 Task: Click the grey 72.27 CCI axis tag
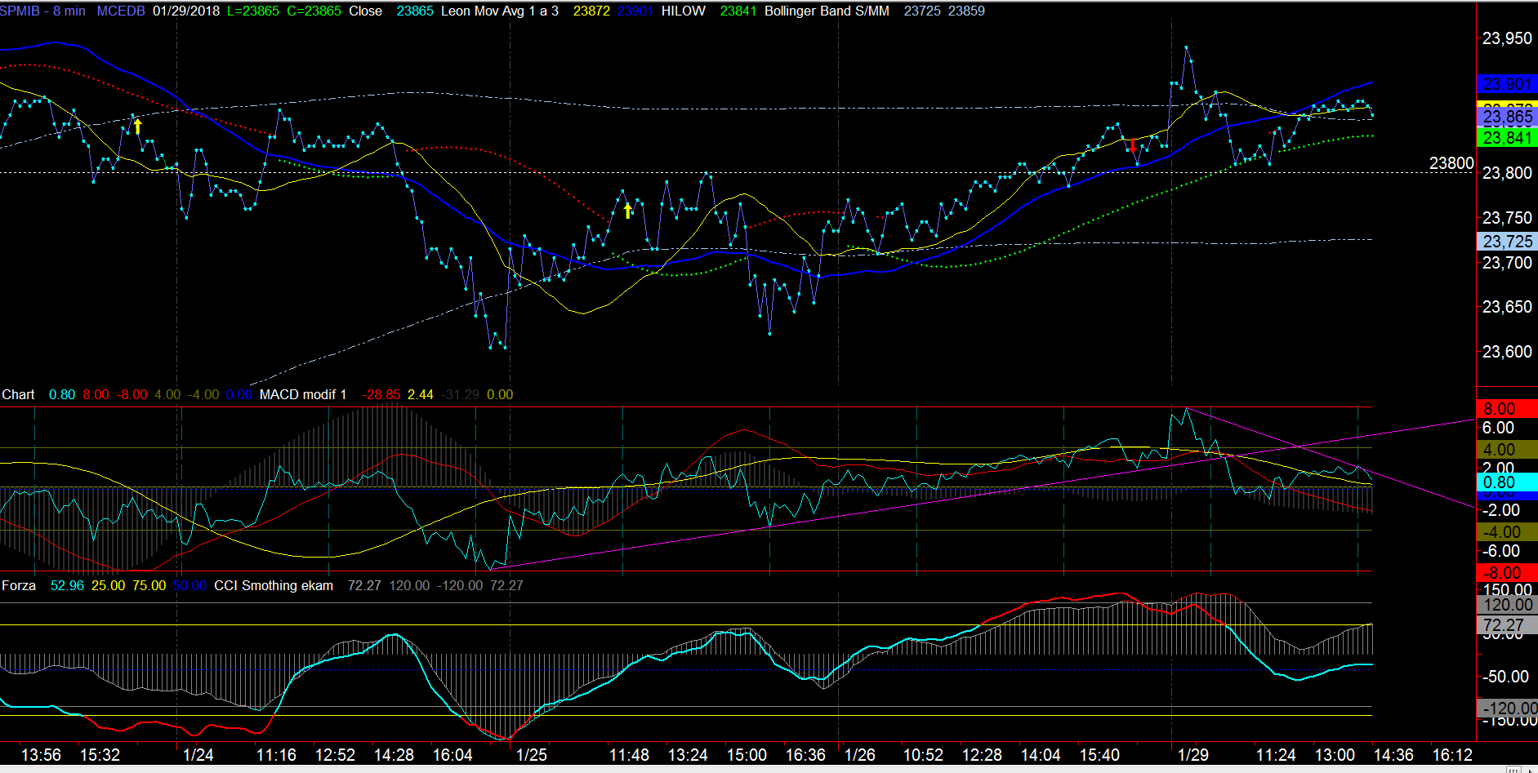1507,625
